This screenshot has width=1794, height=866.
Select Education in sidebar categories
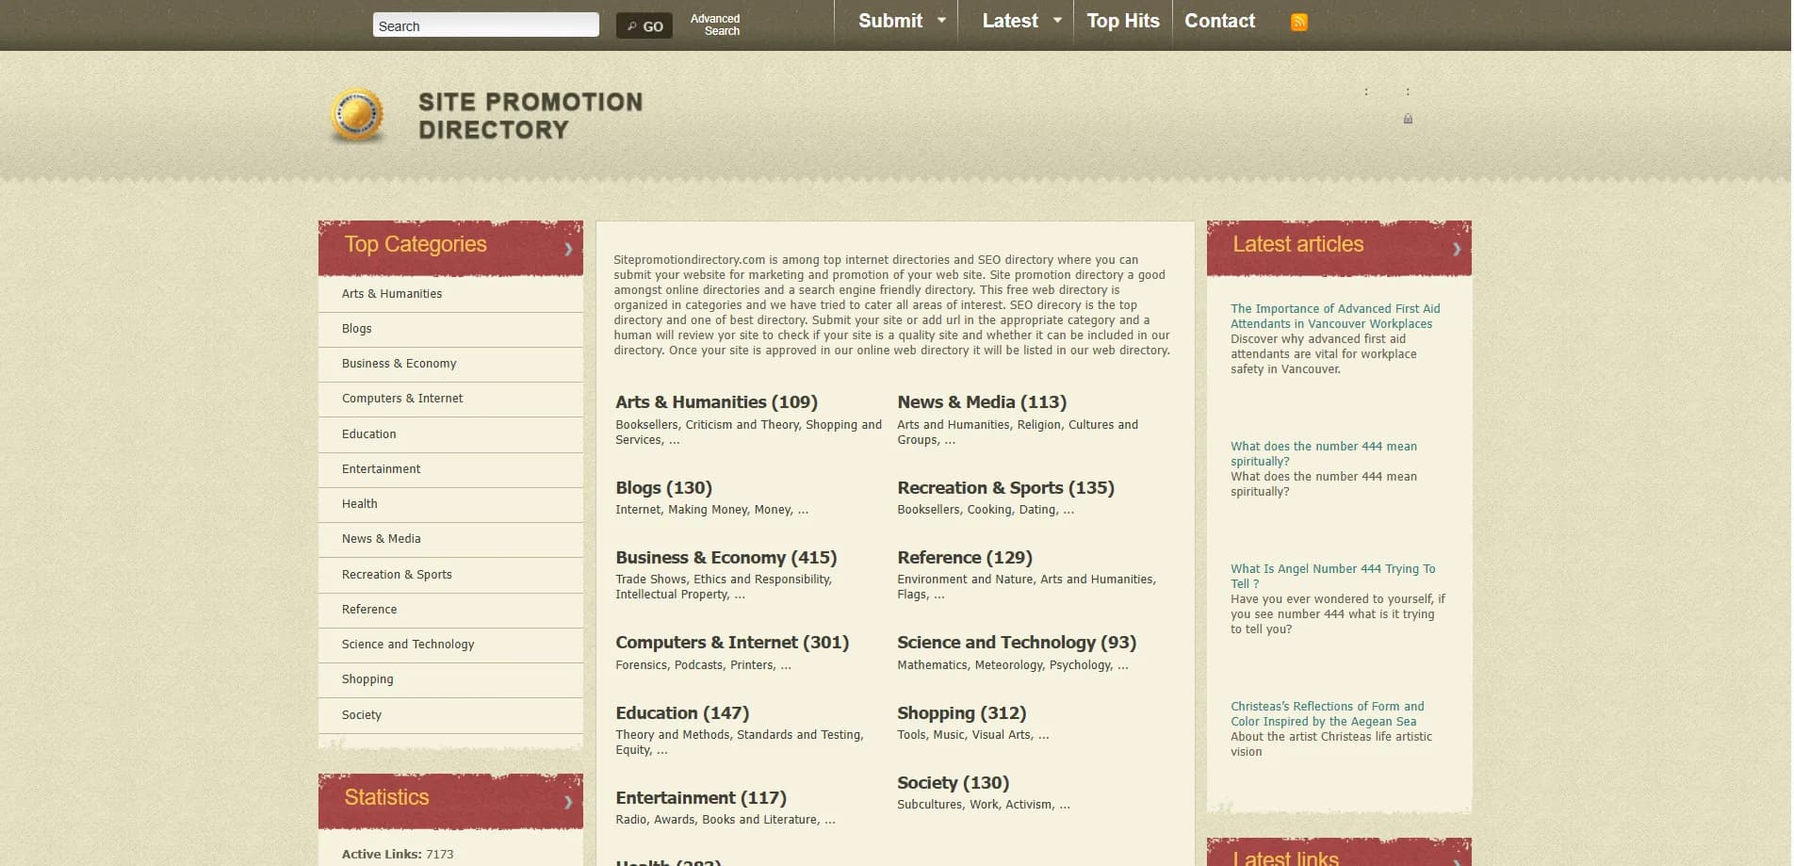[369, 434]
